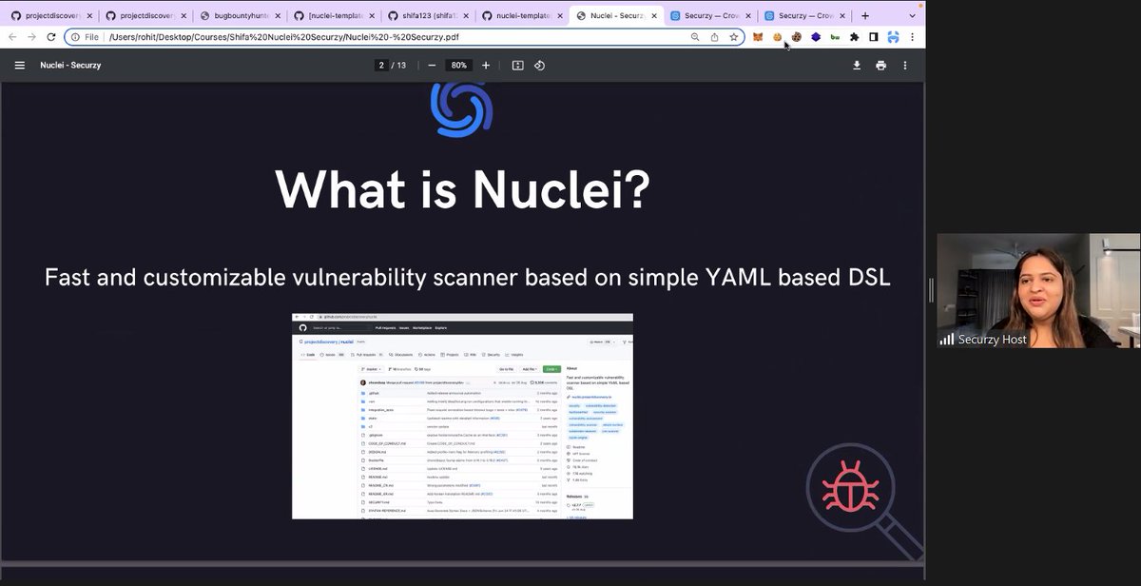This screenshot has height=586, width=1141.
Task: Go forward in browser history
Action: (32, 37)
